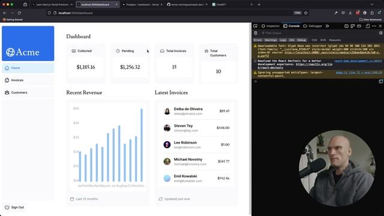Switch to the Inspector tab
384x216 pixels.
271,26
